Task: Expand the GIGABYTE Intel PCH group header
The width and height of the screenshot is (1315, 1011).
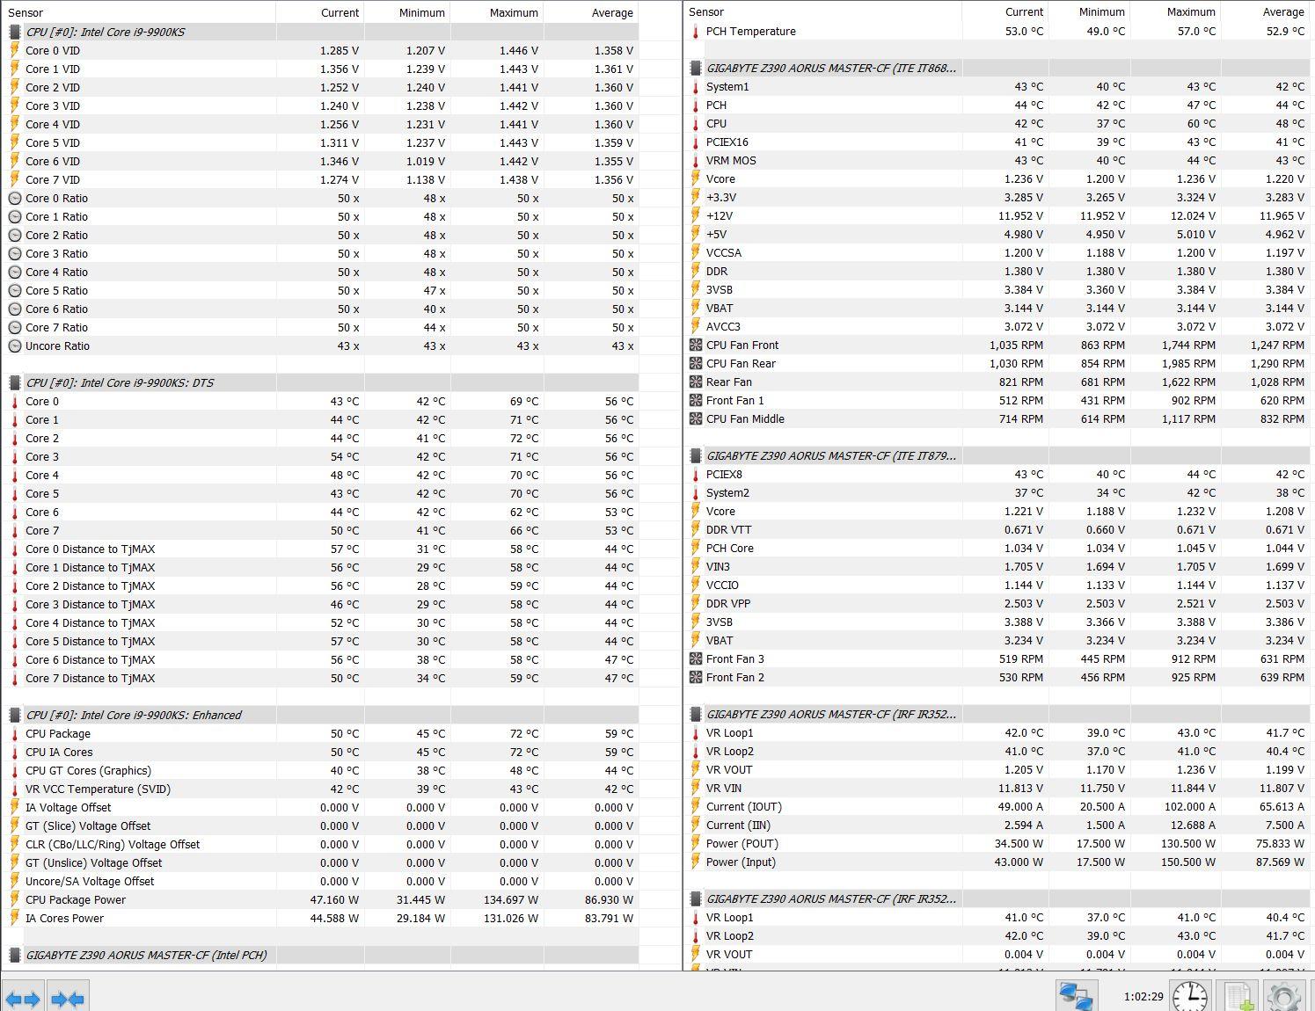Action: click(145, 955)
